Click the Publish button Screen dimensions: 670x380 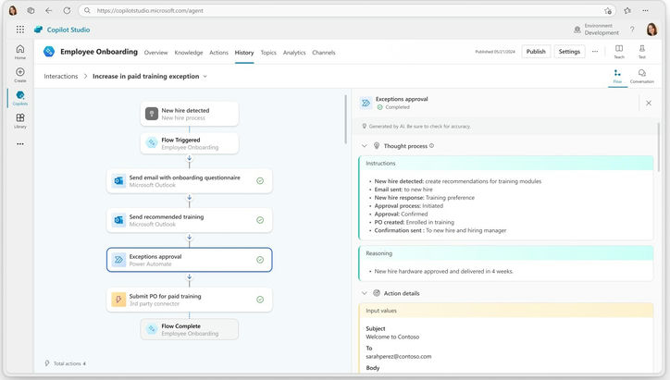[536, 52]
